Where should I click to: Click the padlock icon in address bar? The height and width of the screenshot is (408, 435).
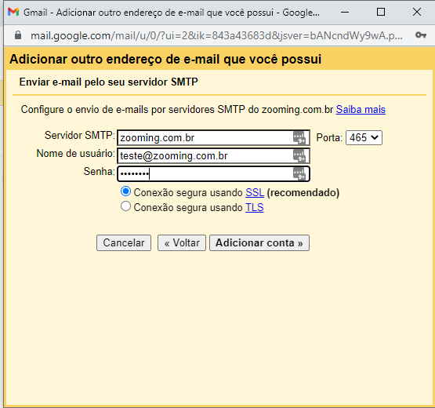(x=18, y=35)
